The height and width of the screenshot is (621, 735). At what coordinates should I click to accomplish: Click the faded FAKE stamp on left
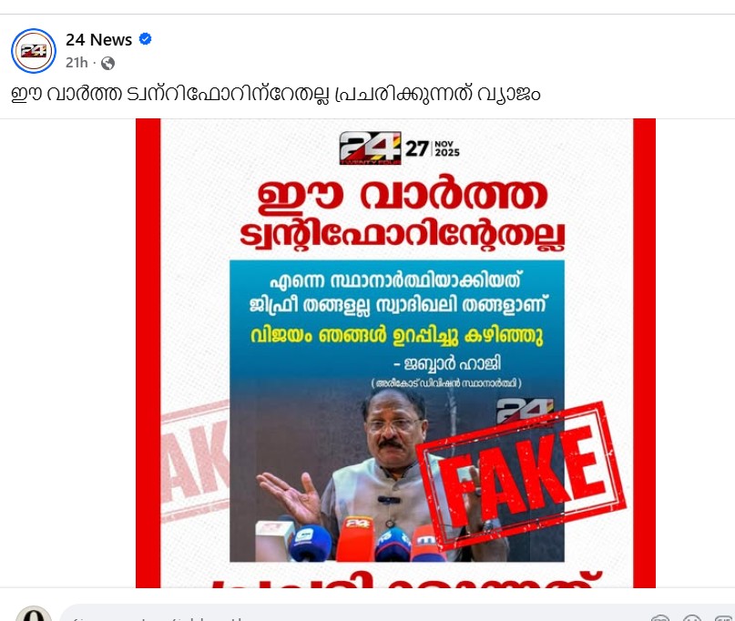click(195, 461)
